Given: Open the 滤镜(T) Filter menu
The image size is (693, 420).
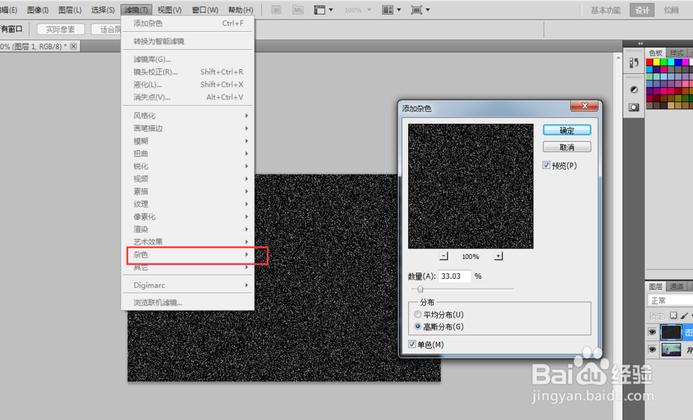Looking at the screenshot, I should [136, 10].
